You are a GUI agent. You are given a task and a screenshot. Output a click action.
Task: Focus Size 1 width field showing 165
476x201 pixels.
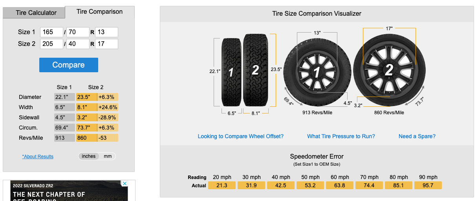point(51,32)
